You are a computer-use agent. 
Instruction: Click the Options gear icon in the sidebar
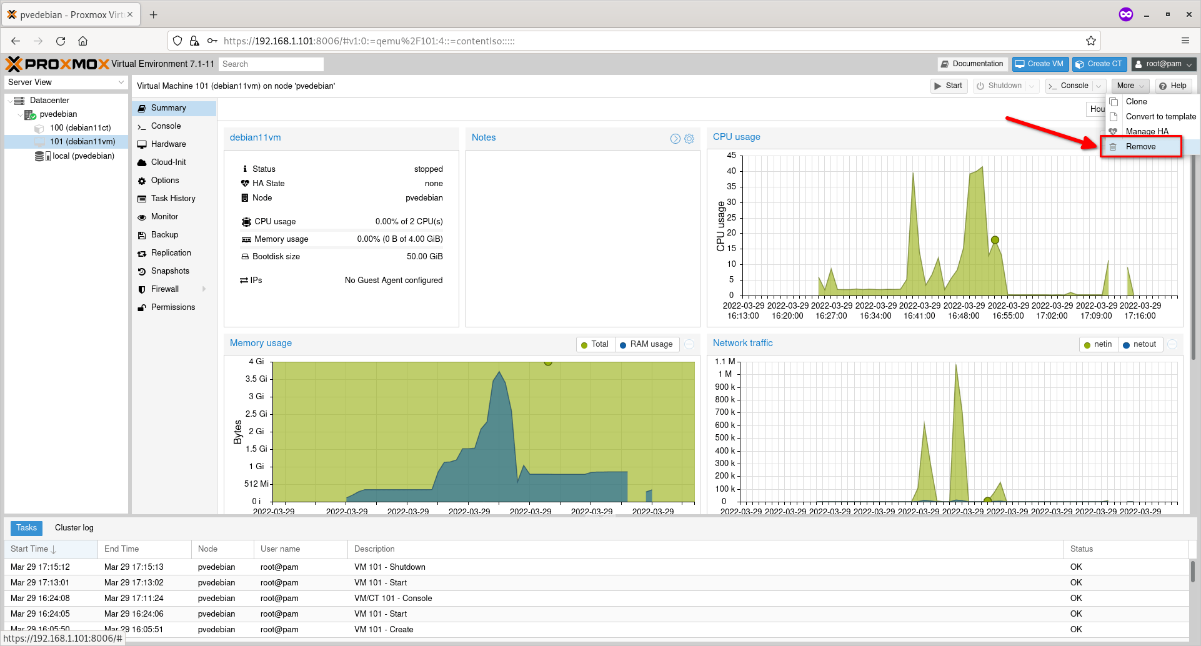tap(142, 181)
